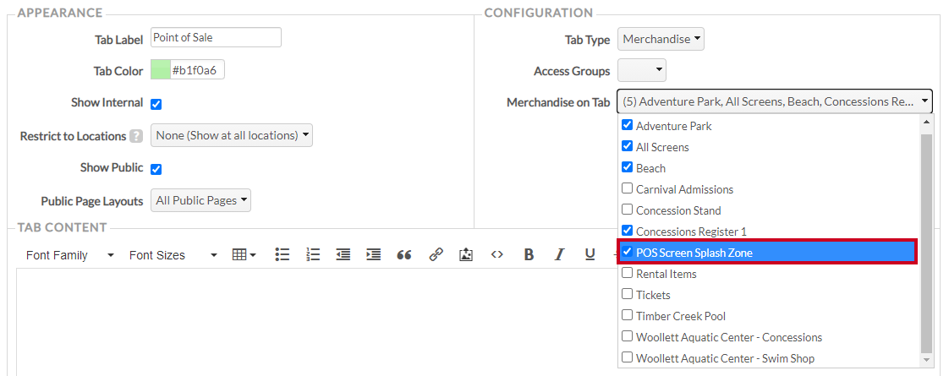
Task: Pick a new tab color swatch
Action: click(161, 70)
